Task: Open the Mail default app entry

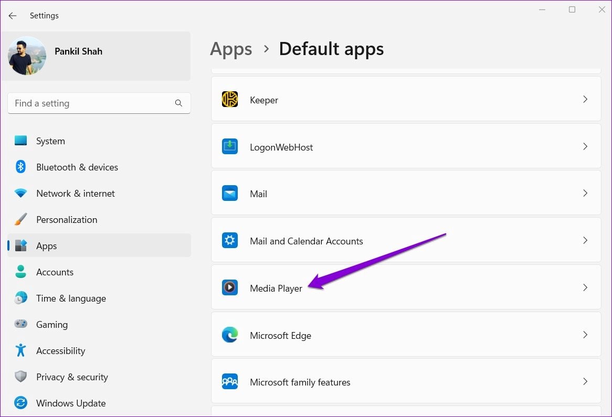Action: point(406,193)
